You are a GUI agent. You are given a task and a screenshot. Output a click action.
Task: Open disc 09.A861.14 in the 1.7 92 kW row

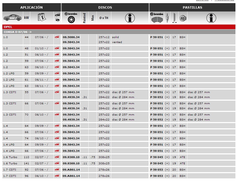[71, 170]
